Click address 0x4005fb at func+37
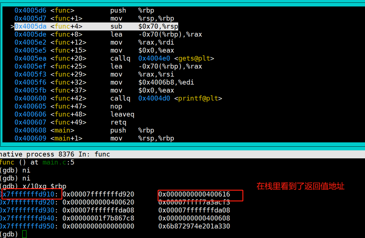Screen dimensions: 365x238 (30, 90)
